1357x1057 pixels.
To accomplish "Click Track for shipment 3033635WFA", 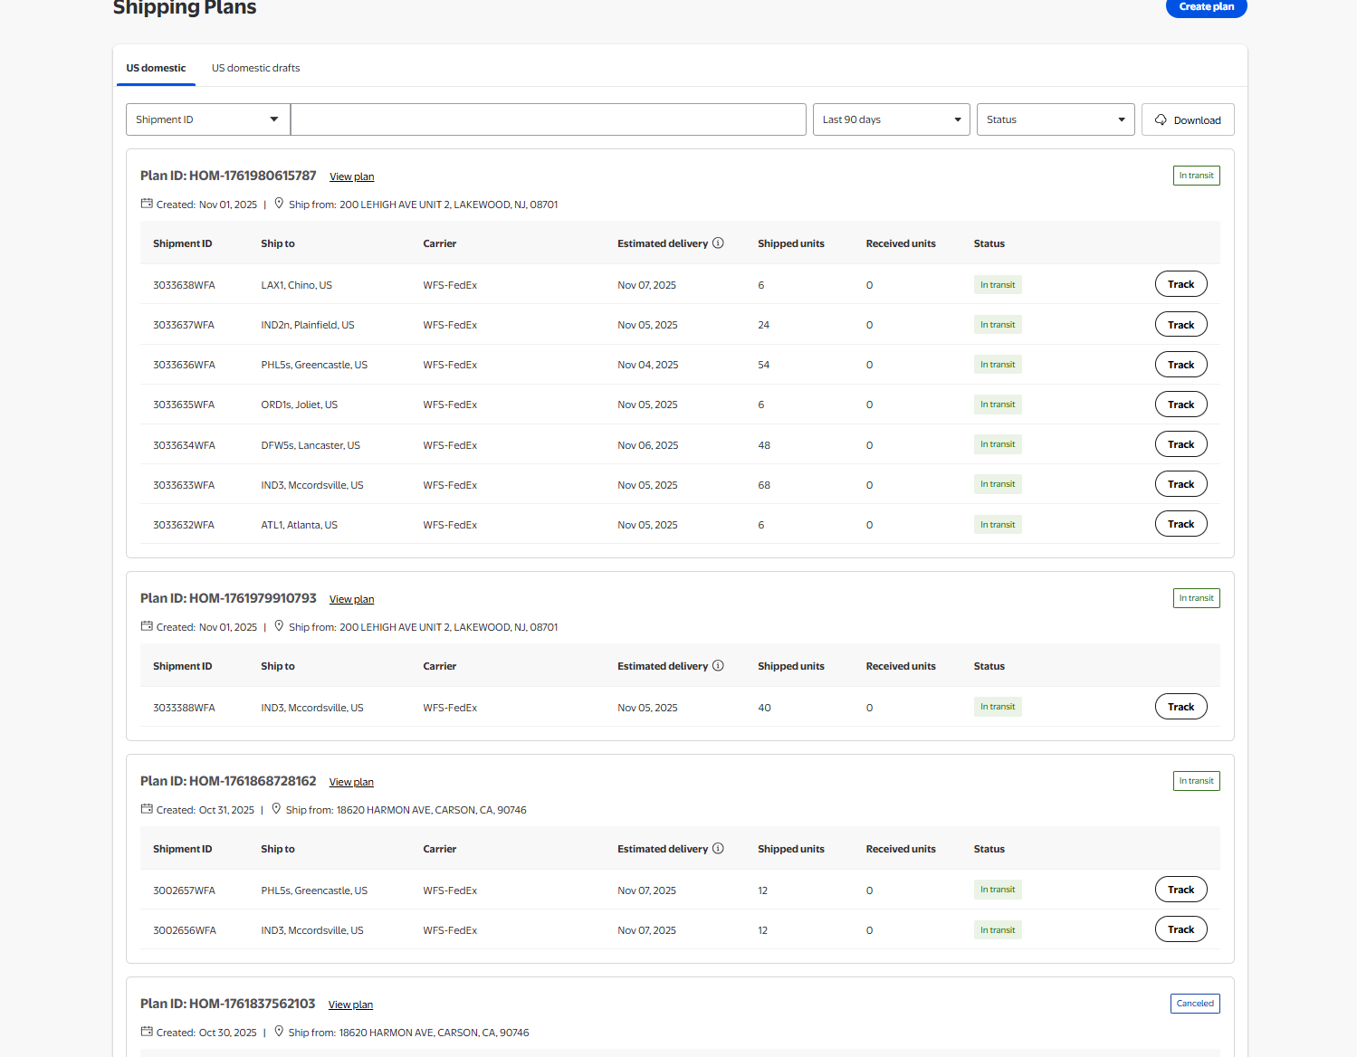I will coord(1180,405).
